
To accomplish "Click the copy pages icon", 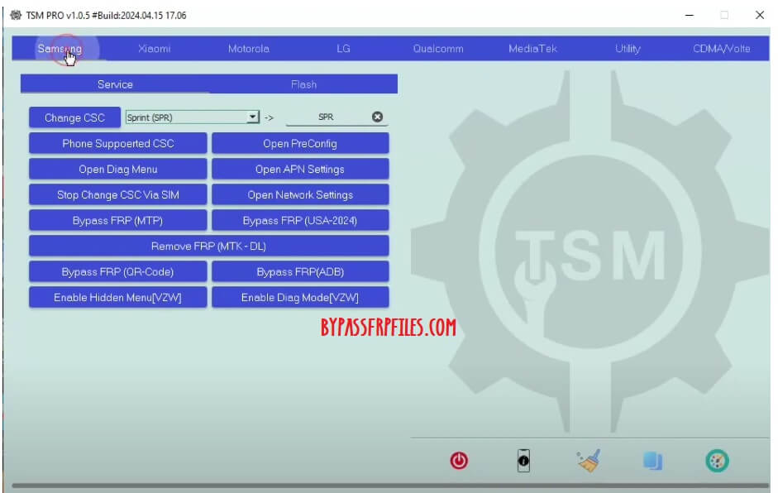I will [652, 461].
